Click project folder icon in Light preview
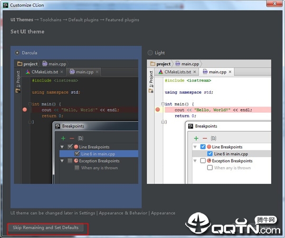 [153, 64]
